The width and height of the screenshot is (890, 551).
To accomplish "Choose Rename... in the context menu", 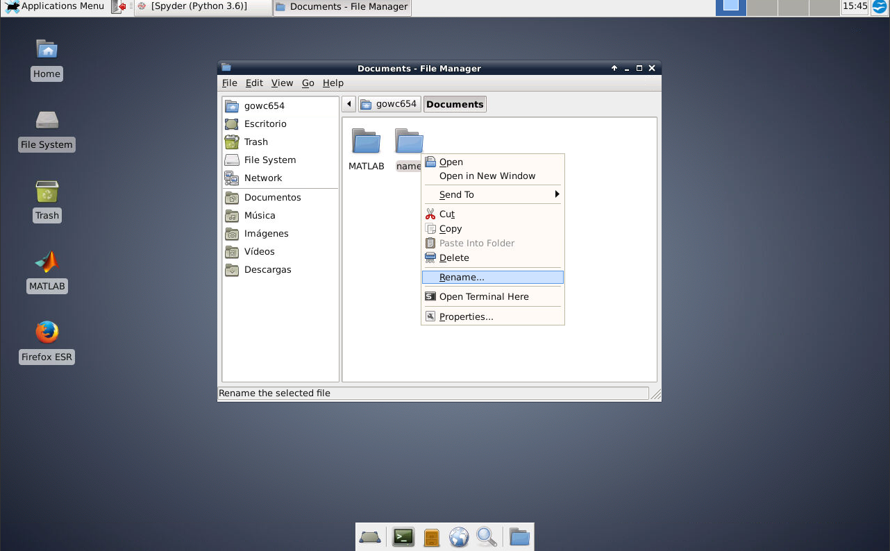I will (x=493, y=277).
